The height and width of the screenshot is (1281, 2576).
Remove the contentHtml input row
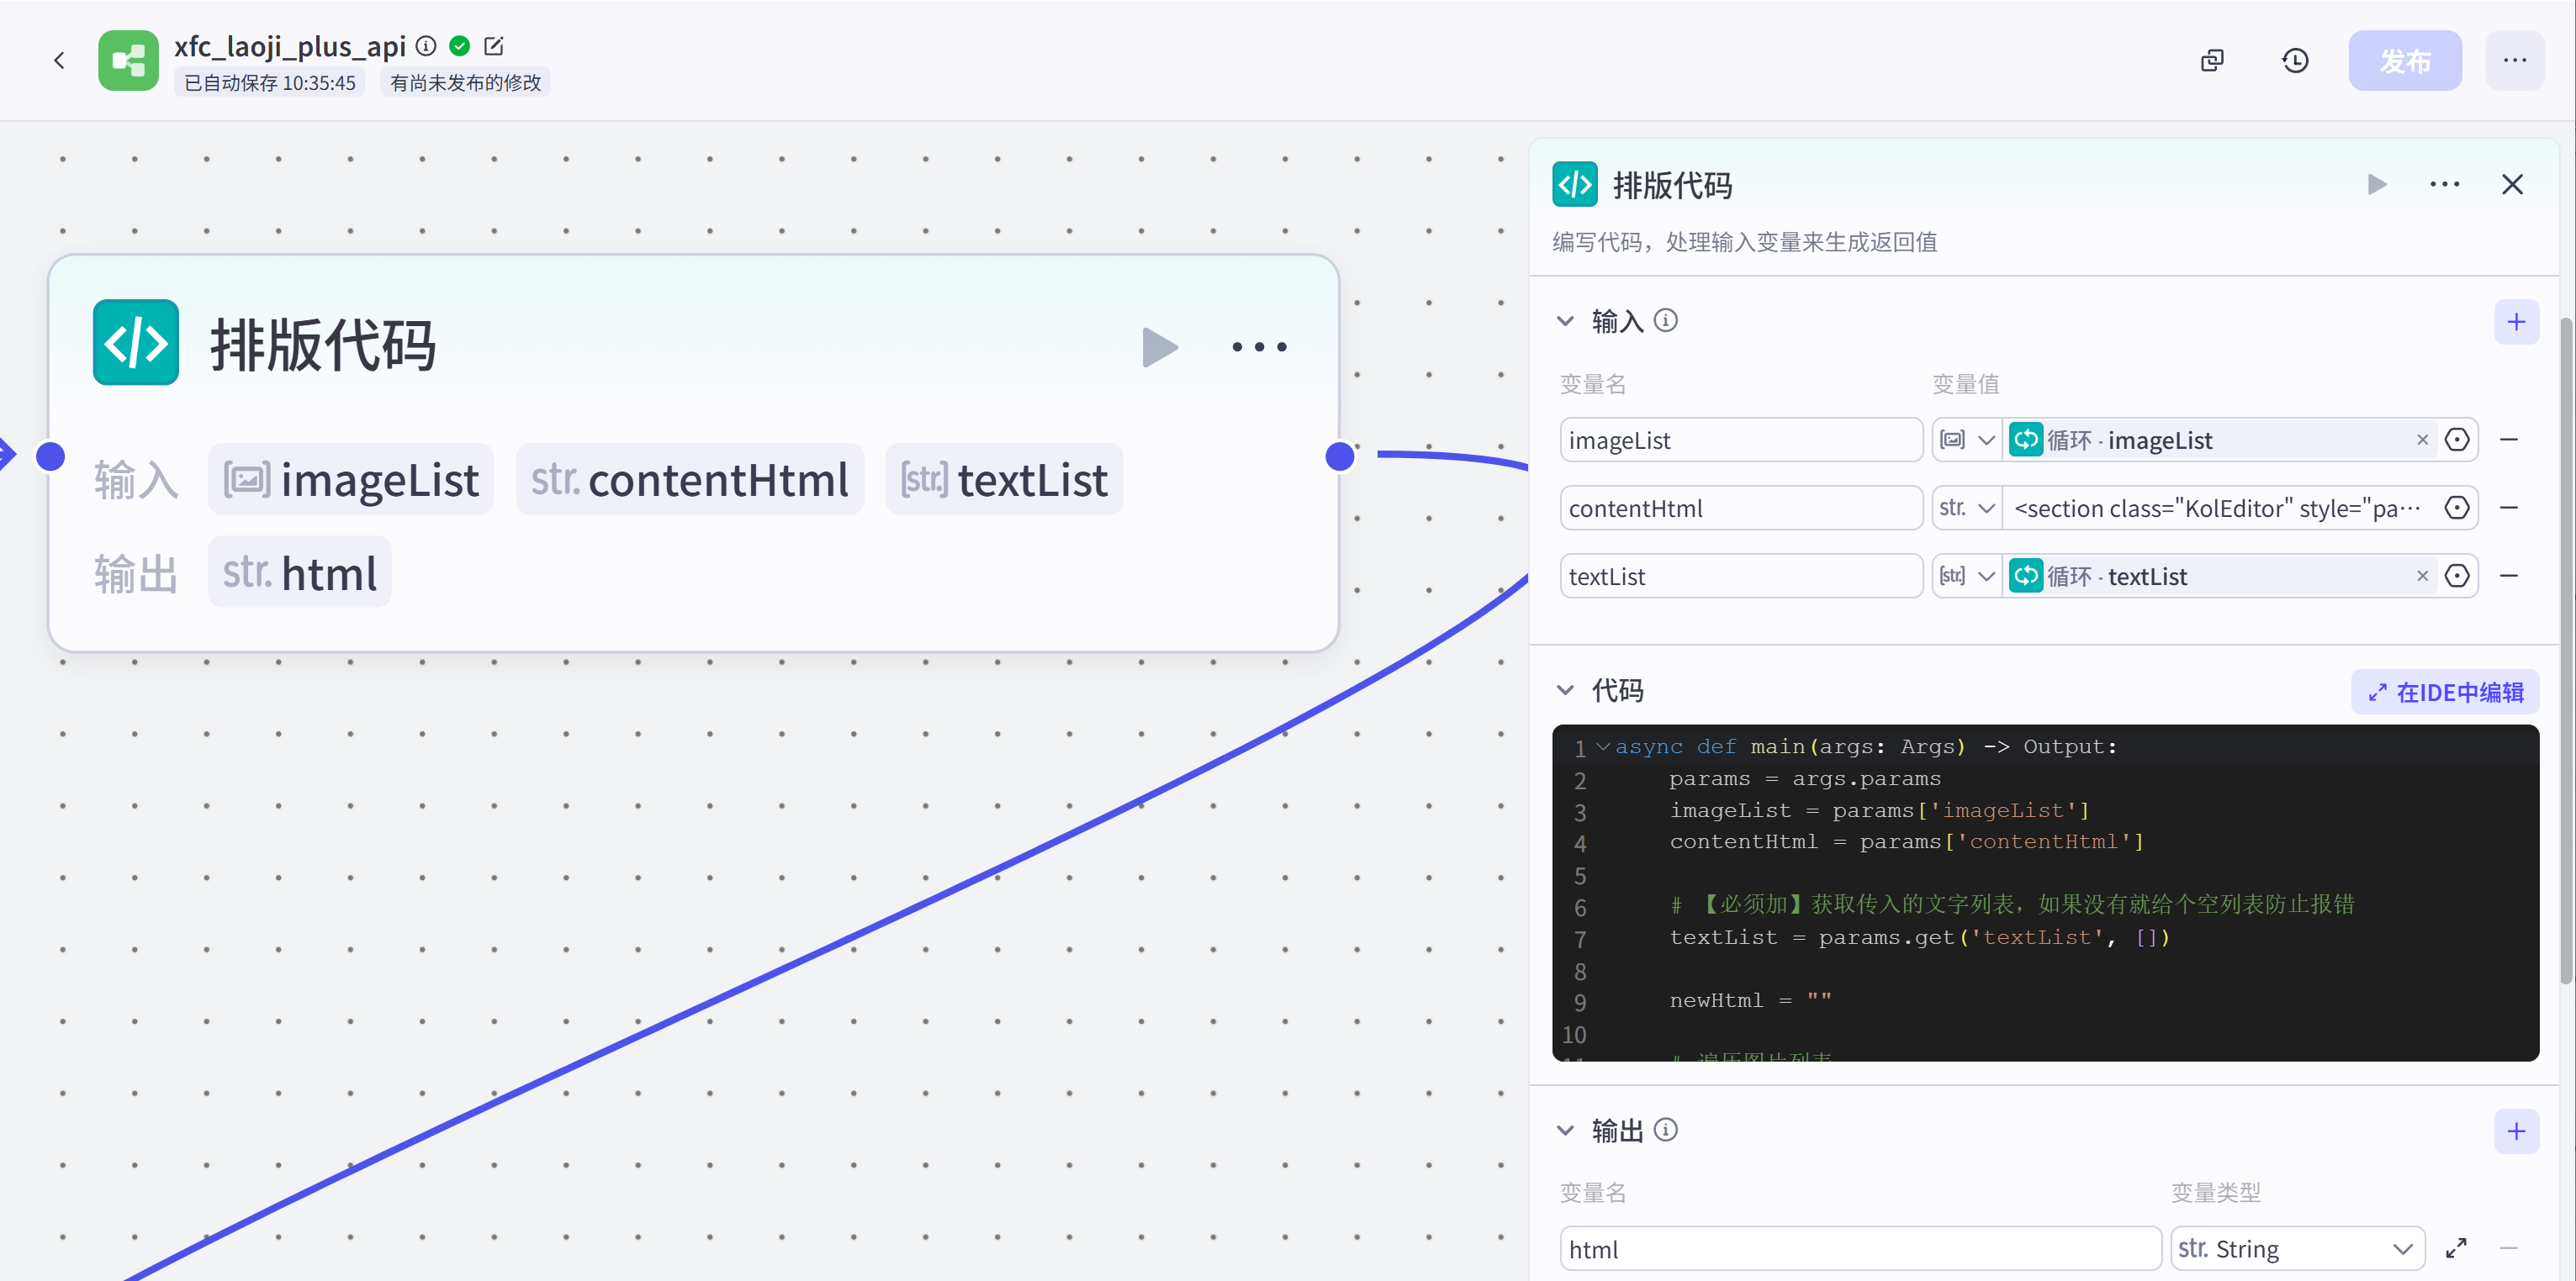click(2509, 508)
